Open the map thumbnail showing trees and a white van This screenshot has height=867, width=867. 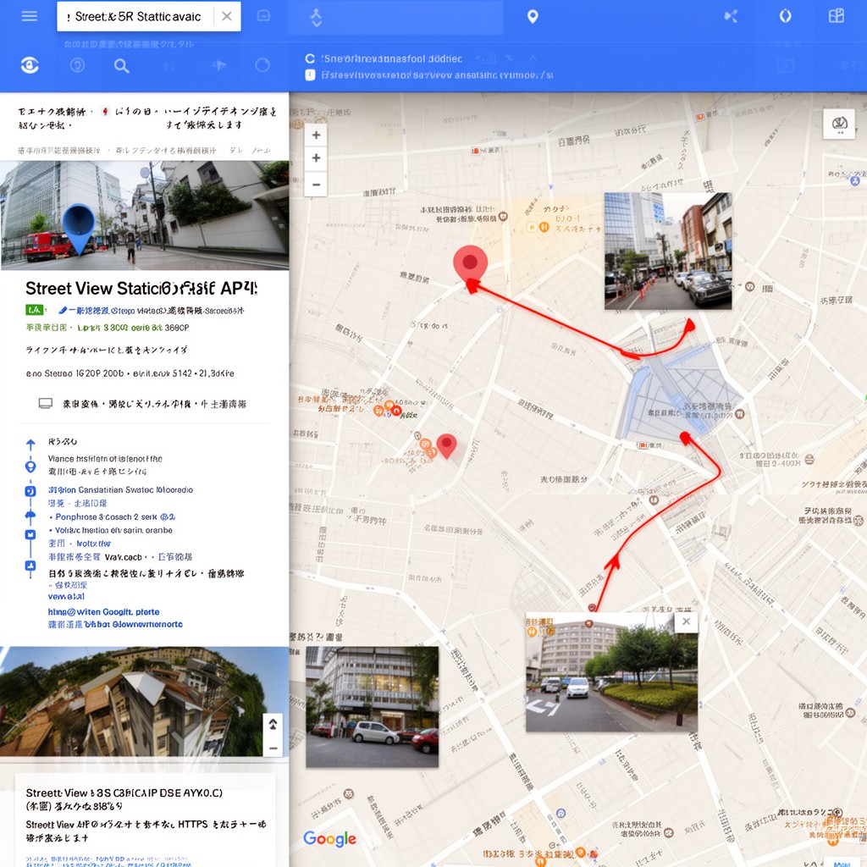611,671
